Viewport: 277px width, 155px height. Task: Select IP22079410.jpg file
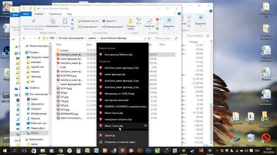(68, 76)
